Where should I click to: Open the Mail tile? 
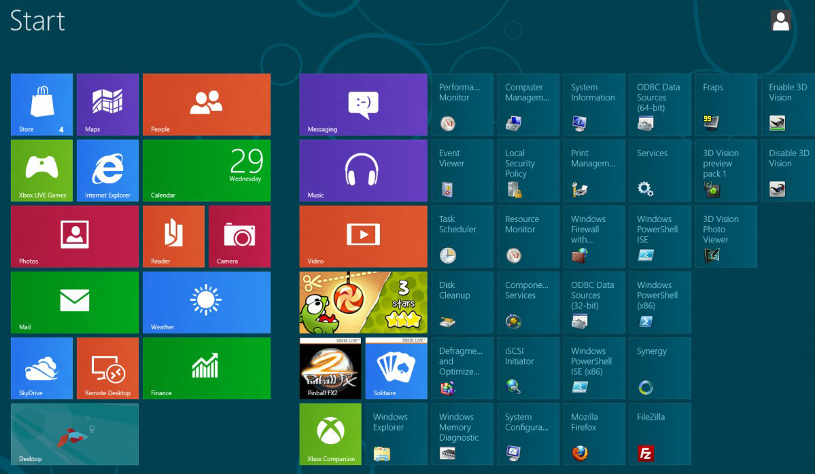(x=74, y=302)
